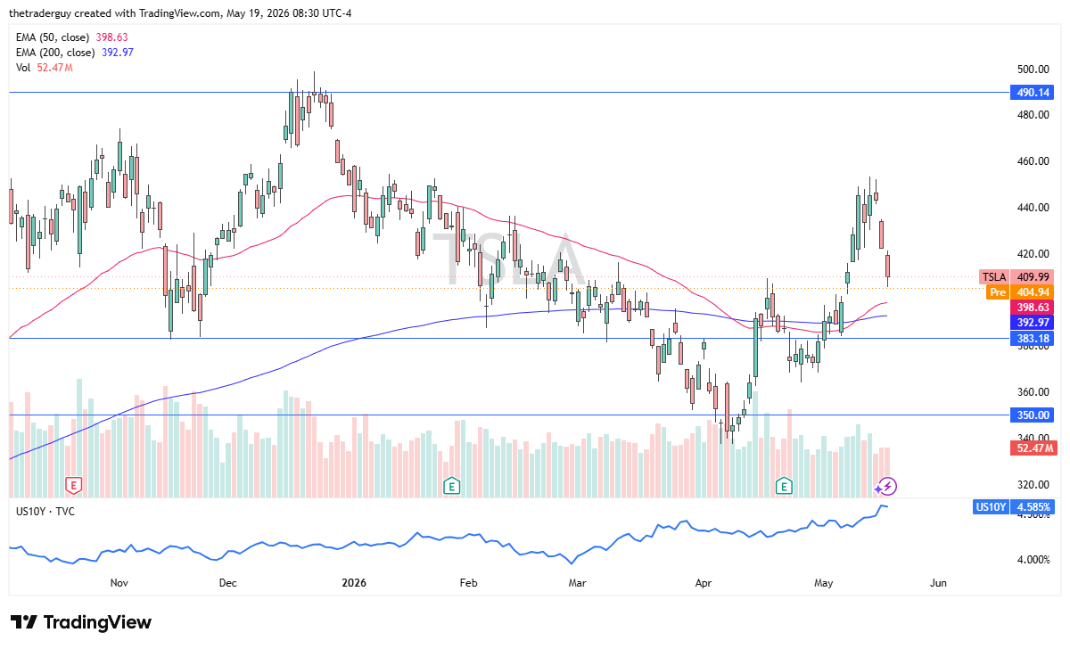Click the 460.00 price axis label

pos(1032,161)
